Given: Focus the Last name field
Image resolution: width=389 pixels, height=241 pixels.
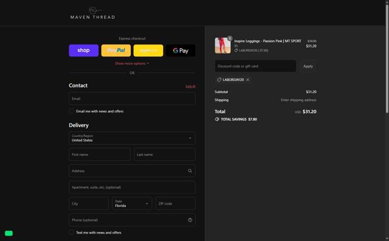Looking at the screenshot, I should tap(165, 155).
